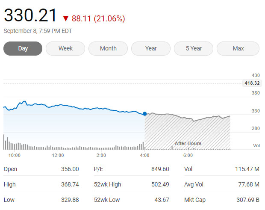Viewport: 265px width, 210px height.
Task: Select the Day range tab
Action: click(23, 48)
